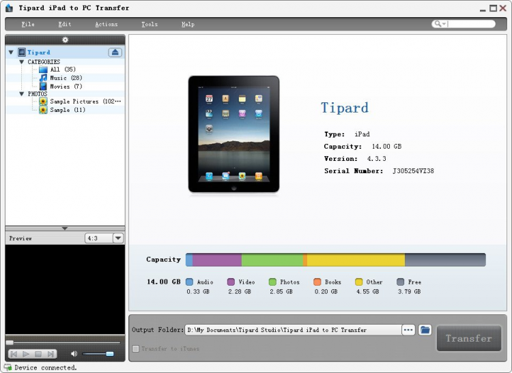The width and height of the screenshot is (512, 373).
Task: Click the purple Video segment of capacity bar
Action: coord(217,260)
